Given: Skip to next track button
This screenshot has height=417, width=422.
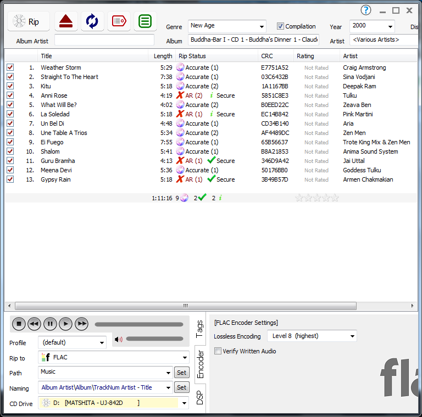Looking at the screenshot, I should point(81,324).
